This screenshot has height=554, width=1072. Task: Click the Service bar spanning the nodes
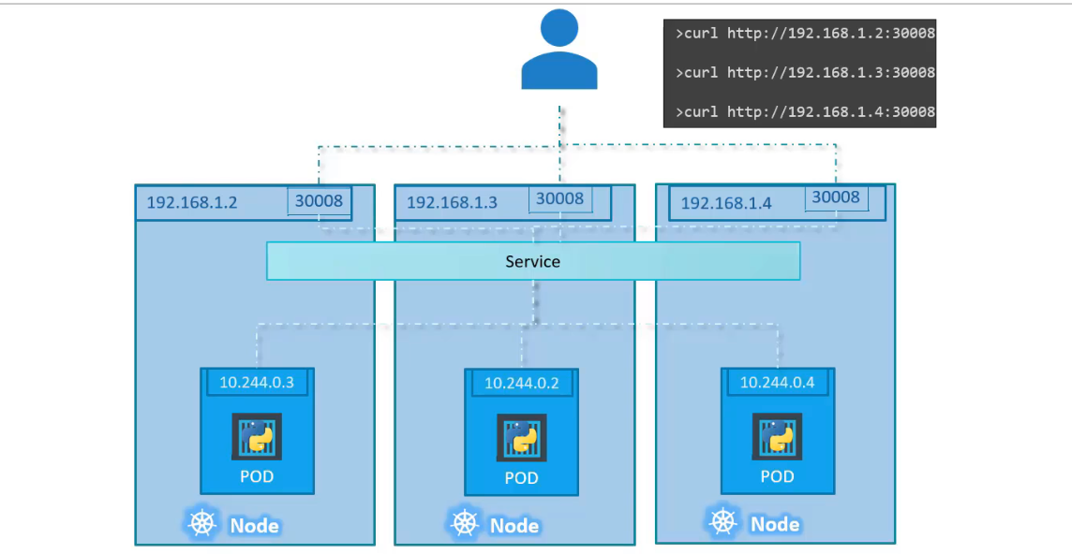[x=533, y=261]
